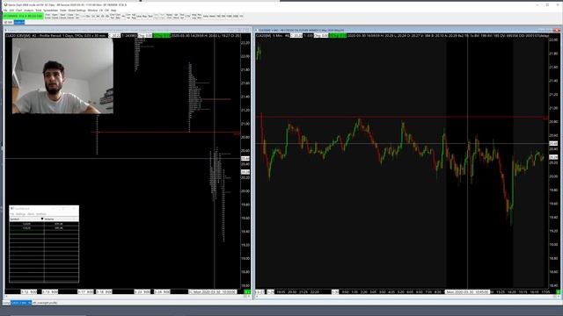Click the webcam video overlay
563x316 pixels.
(x=62, y=76)
